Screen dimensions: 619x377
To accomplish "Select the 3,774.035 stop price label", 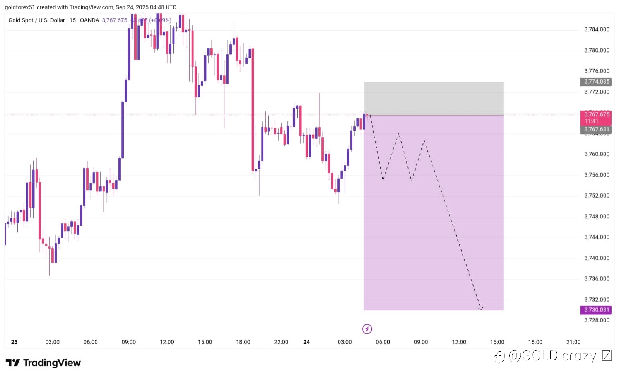I will pyautogui.click(x=596, y=82).
